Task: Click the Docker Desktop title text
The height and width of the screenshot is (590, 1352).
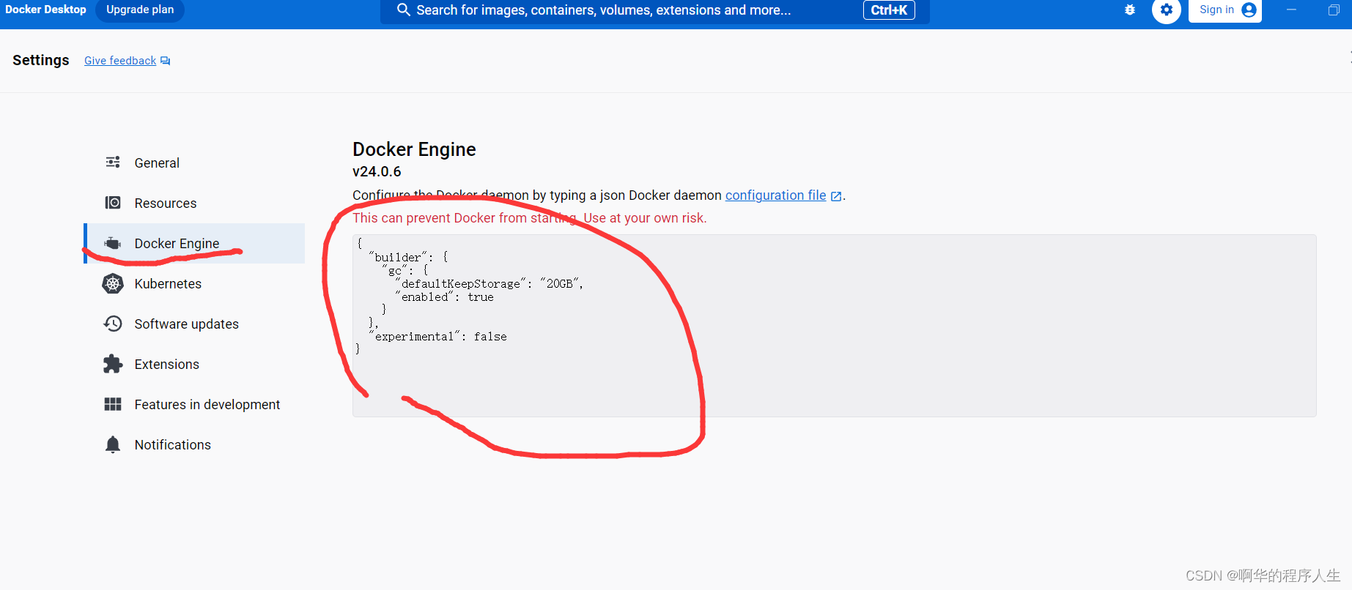Action: [45, 10]
